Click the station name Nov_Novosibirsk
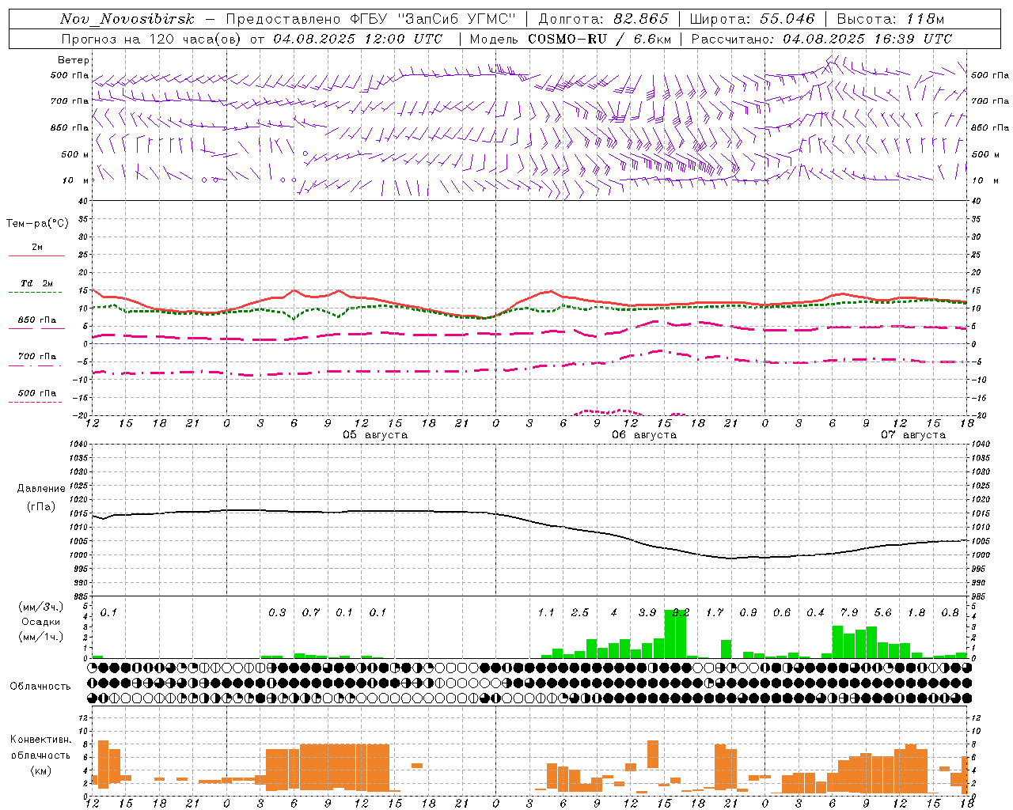 click(127, 19)
